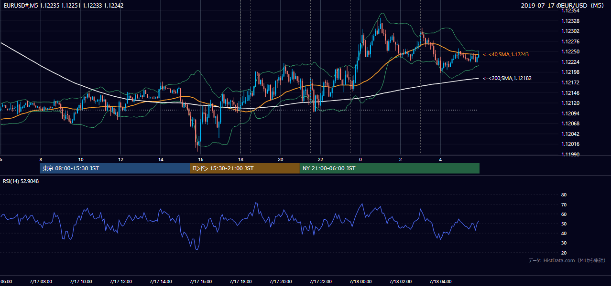Viewport: 611px width, 286px height.
Task: Click the HistData.com data source credit
Action: (567, 260)
